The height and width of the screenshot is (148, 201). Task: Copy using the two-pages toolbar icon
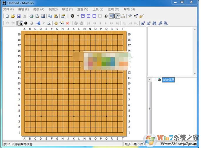point(50,16)
